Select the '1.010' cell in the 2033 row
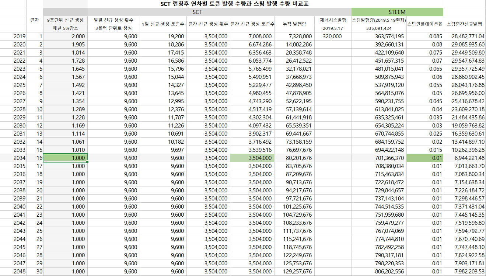 65,150
